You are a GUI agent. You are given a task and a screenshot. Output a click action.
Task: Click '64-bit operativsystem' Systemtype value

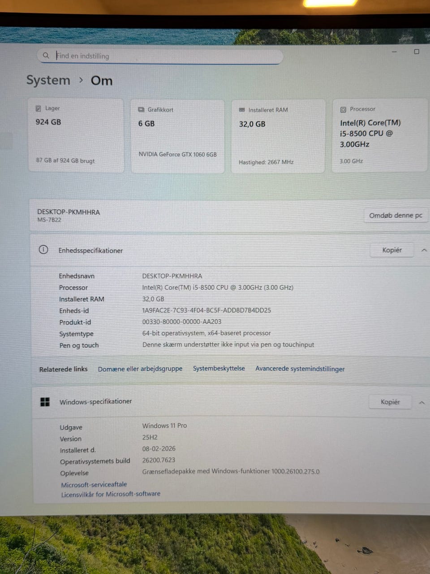[x=206, y=333]
